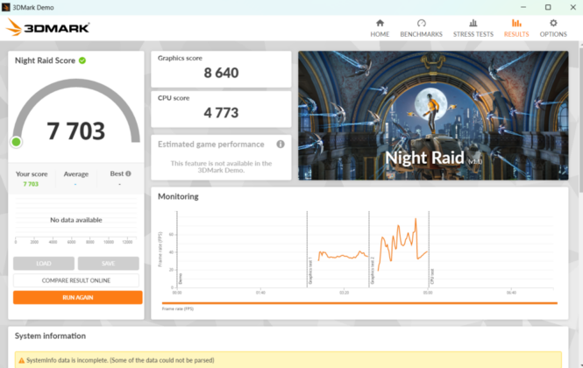This screenshot has height=368, width=583.
Task: Minimize the 3DMark Demo window
Action: (523, 7)
